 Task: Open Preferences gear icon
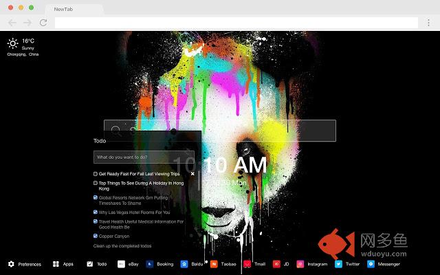click(12, 264)
